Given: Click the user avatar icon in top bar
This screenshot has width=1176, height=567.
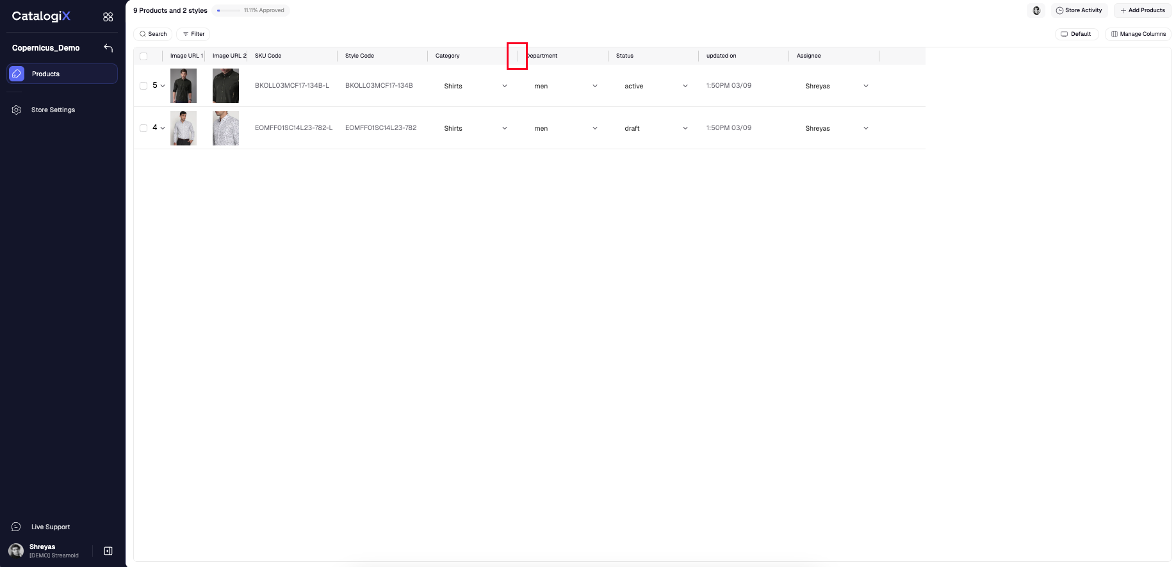Looking at the screenshot, I should pos(1036,10).
